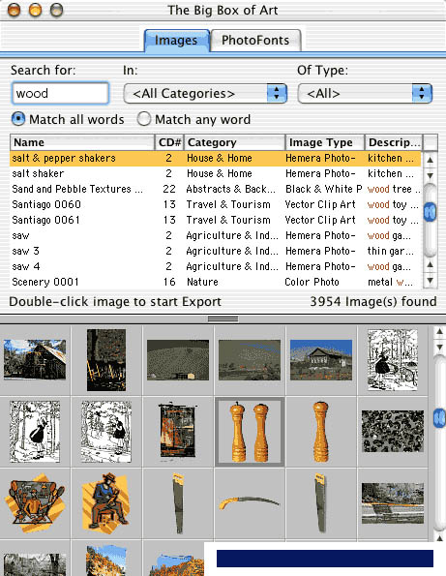Select the curved pruning saw thumbnail

(250, 502)
